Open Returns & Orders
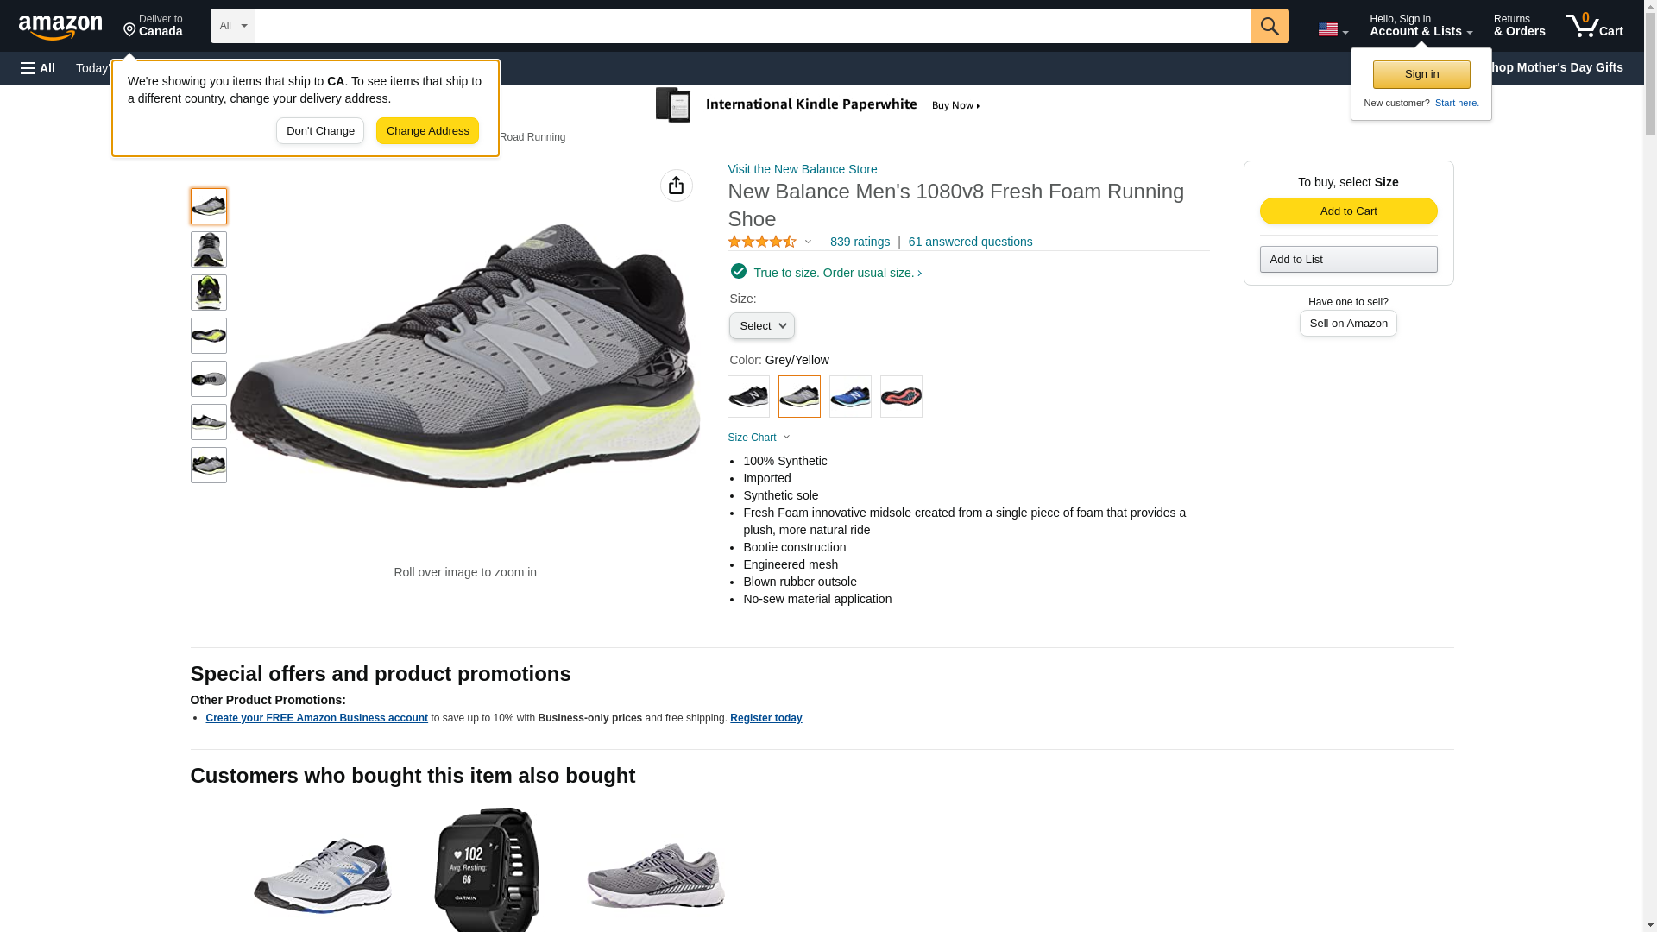This screenshot has width=1657, height=932. coord(1519,26)
